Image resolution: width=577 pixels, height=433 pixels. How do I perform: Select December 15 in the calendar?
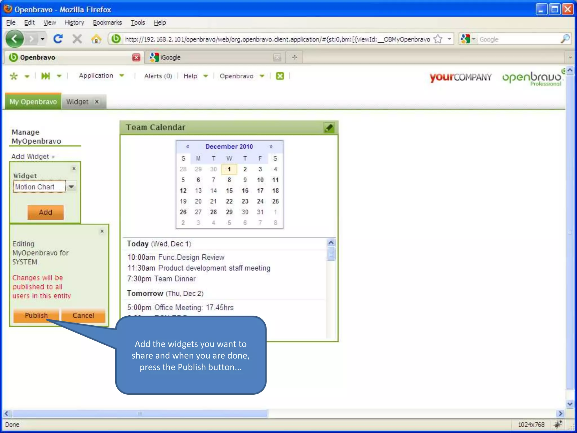(229, 191)
